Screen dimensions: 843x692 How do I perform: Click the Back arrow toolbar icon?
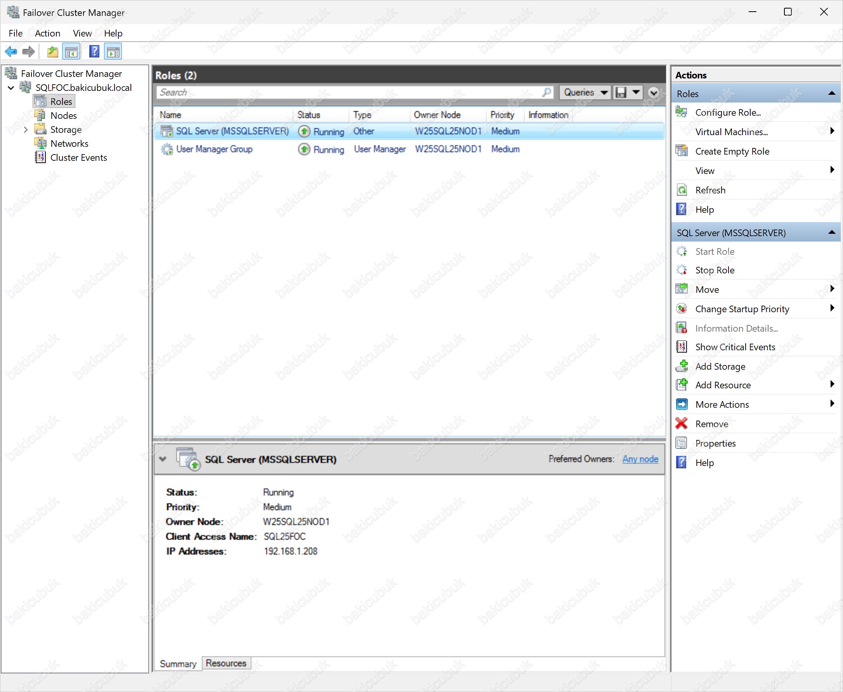11,51
